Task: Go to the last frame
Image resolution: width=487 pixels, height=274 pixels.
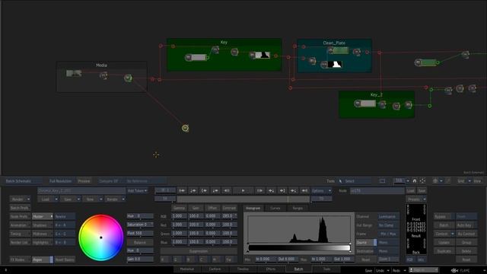Action: [304, 190]
